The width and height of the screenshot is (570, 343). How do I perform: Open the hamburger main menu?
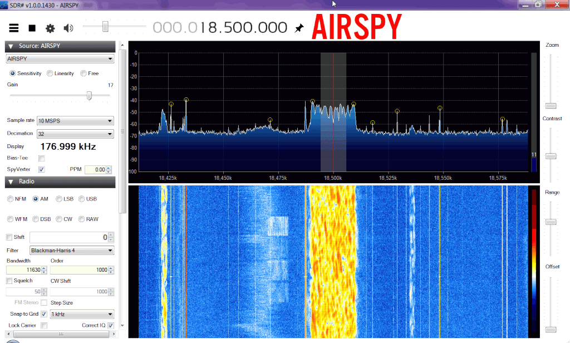pos(14,28)
